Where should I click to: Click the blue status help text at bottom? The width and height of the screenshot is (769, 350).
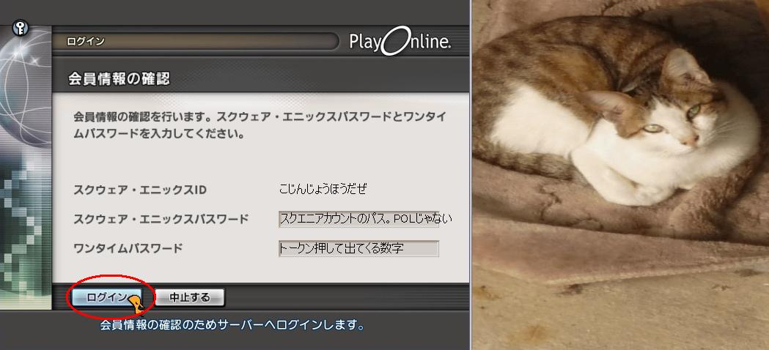click(x=232, y=324)
